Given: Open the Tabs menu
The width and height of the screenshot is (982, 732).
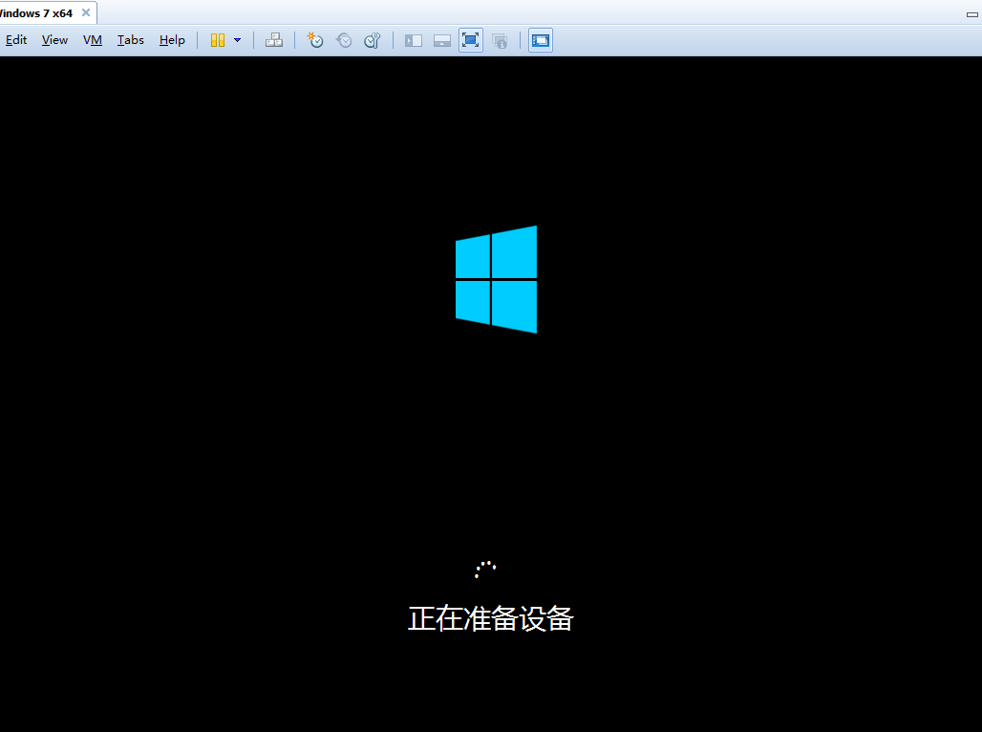Looking at the screenshot, I should click(130, 40).
